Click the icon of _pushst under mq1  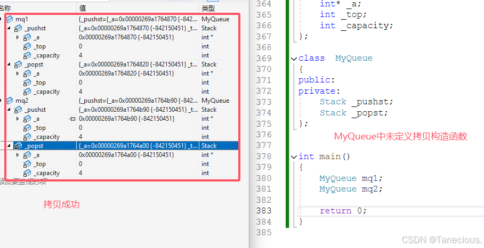coord(18,28)
